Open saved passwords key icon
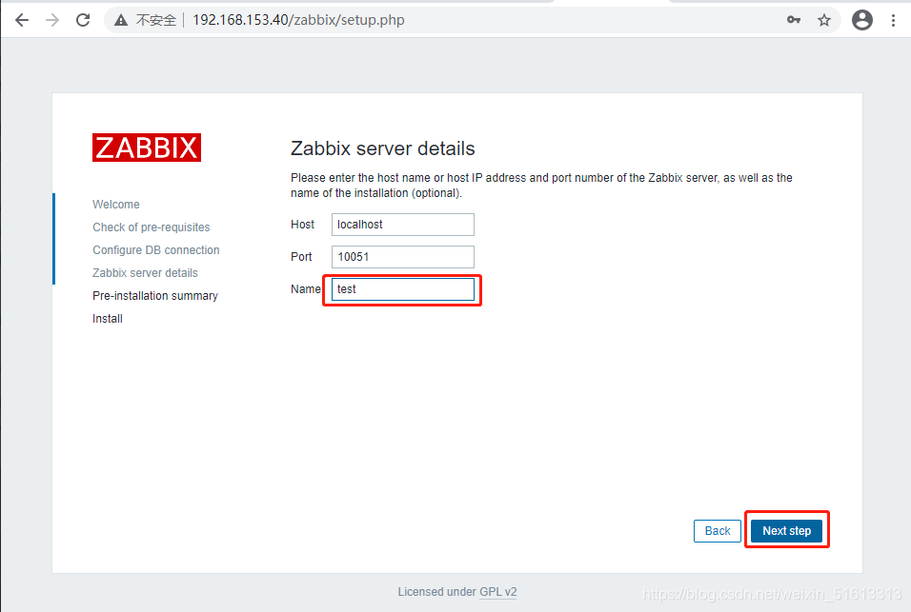 794,20
